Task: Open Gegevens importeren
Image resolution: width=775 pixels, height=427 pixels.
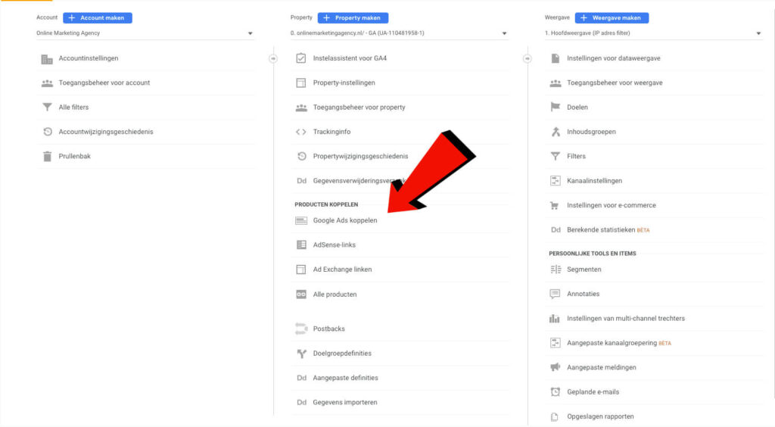Action: [345, 402]
